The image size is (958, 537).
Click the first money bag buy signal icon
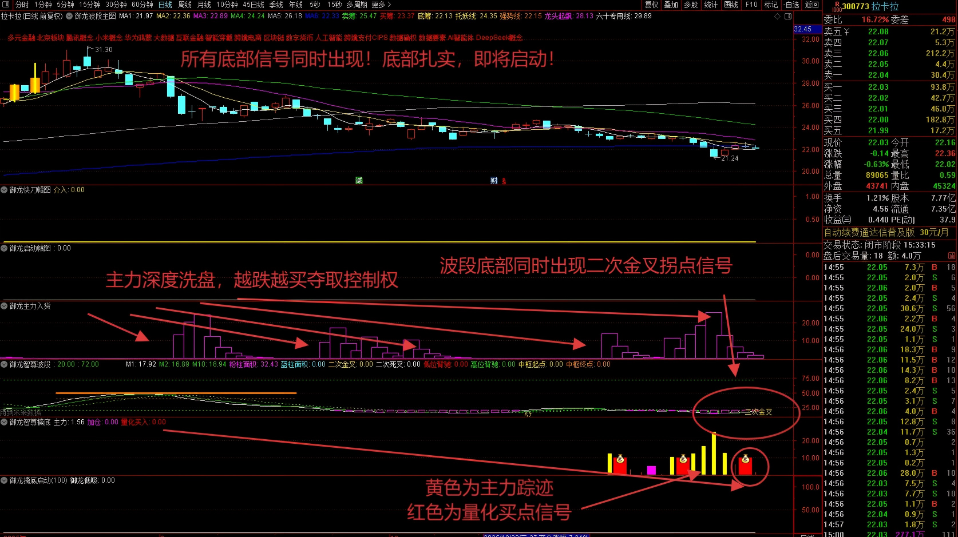click(620, 459)
